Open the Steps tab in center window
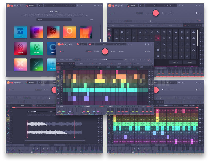The height and width of the screenshot is (162, 210). [x=66, y=64]
